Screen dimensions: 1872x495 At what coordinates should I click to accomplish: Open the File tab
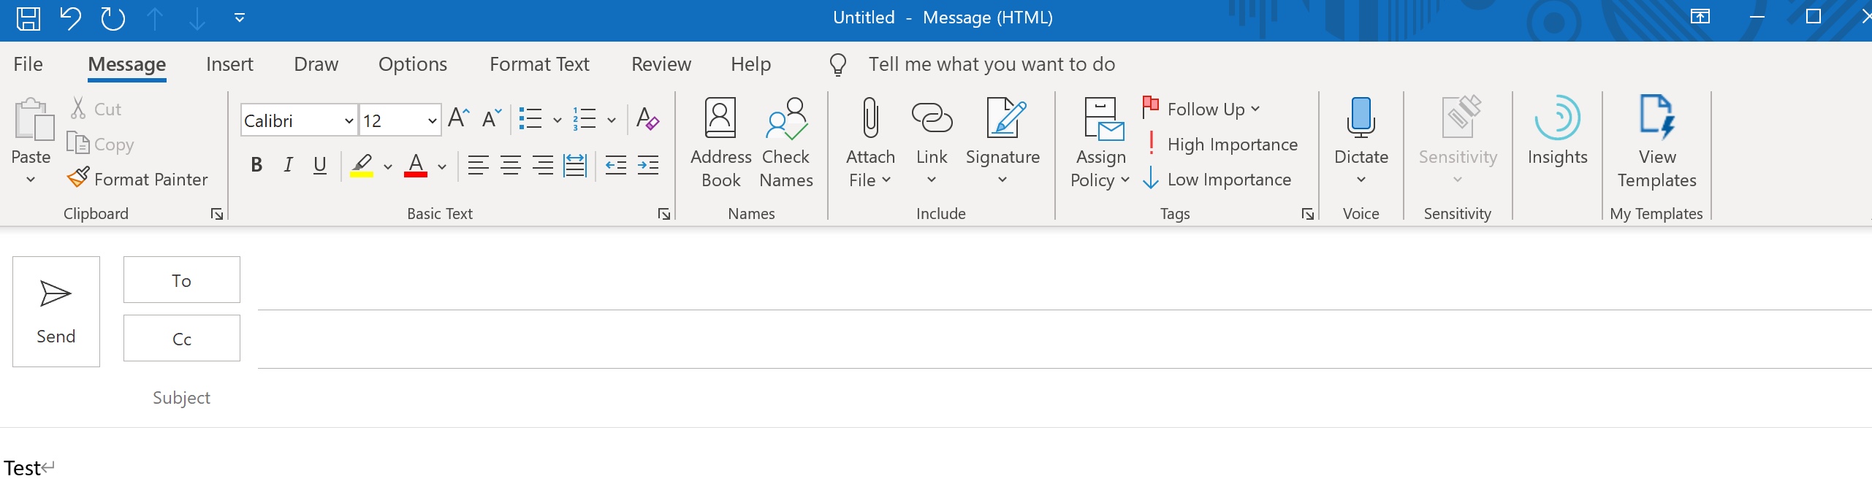(28, 64)
